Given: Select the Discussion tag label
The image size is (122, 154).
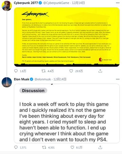Looking at the screenshot, I should pos(33,91).
